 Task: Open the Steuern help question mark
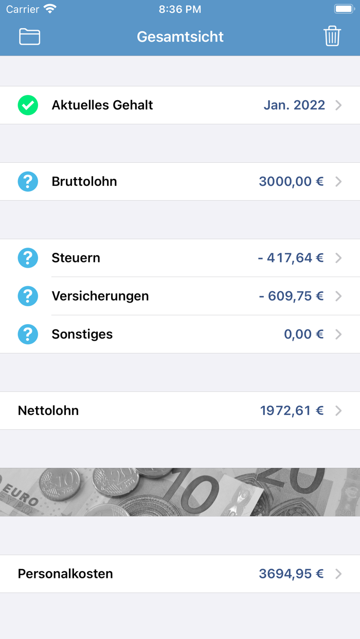[x=28, y=258]
